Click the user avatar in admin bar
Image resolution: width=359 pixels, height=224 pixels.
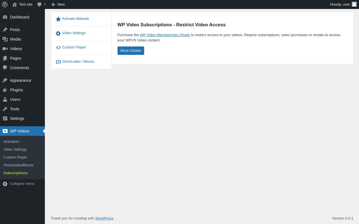click(x=354, y=4)
